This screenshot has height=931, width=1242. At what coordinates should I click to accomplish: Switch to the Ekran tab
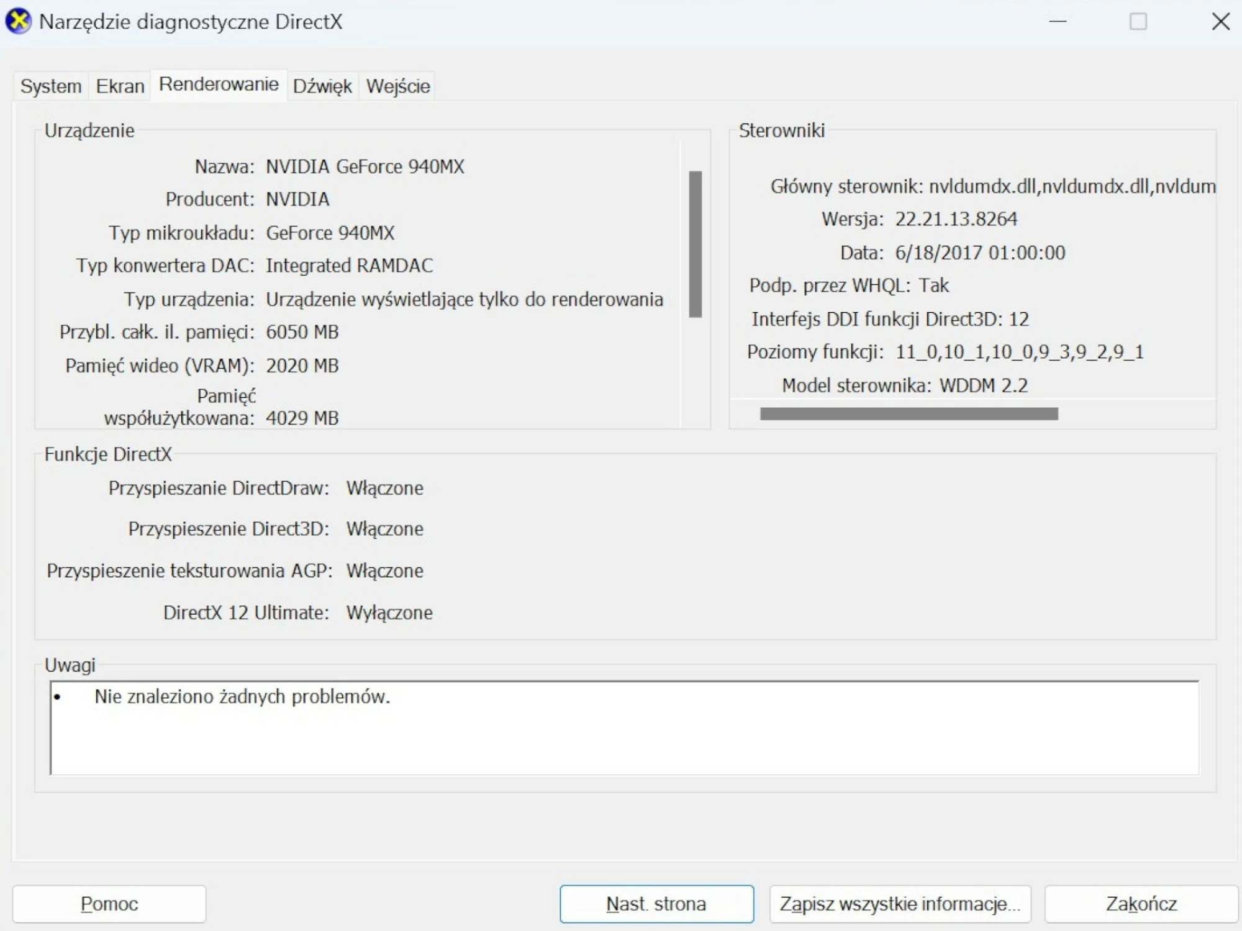coord(119,86)
